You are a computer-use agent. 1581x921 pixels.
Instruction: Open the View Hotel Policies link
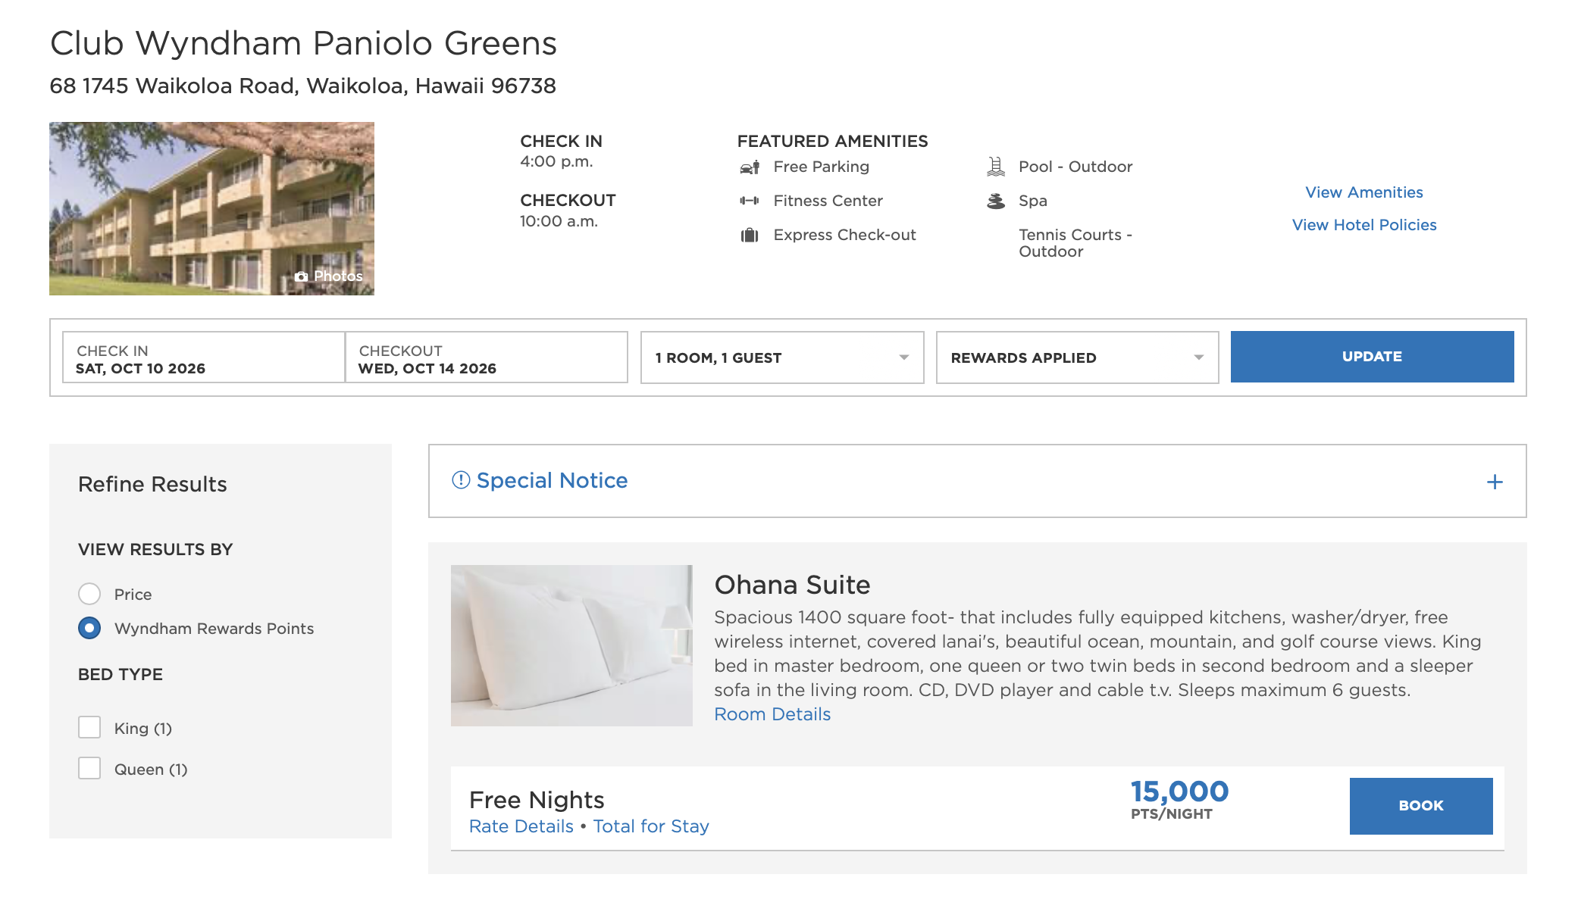click(1363, 225)
